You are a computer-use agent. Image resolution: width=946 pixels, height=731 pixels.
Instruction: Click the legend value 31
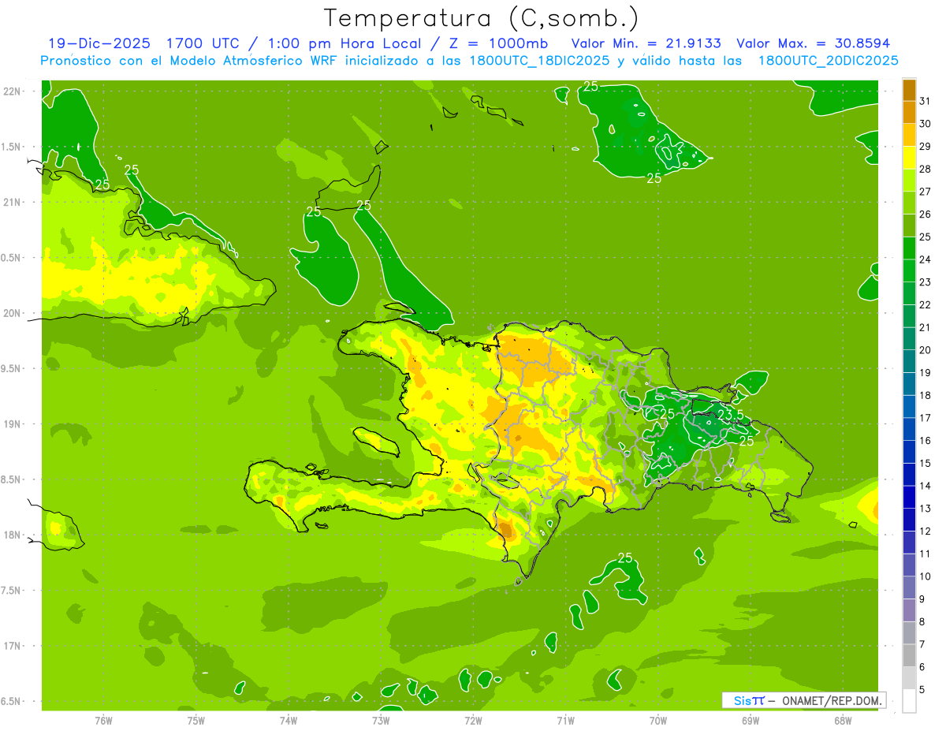[926, 101]
